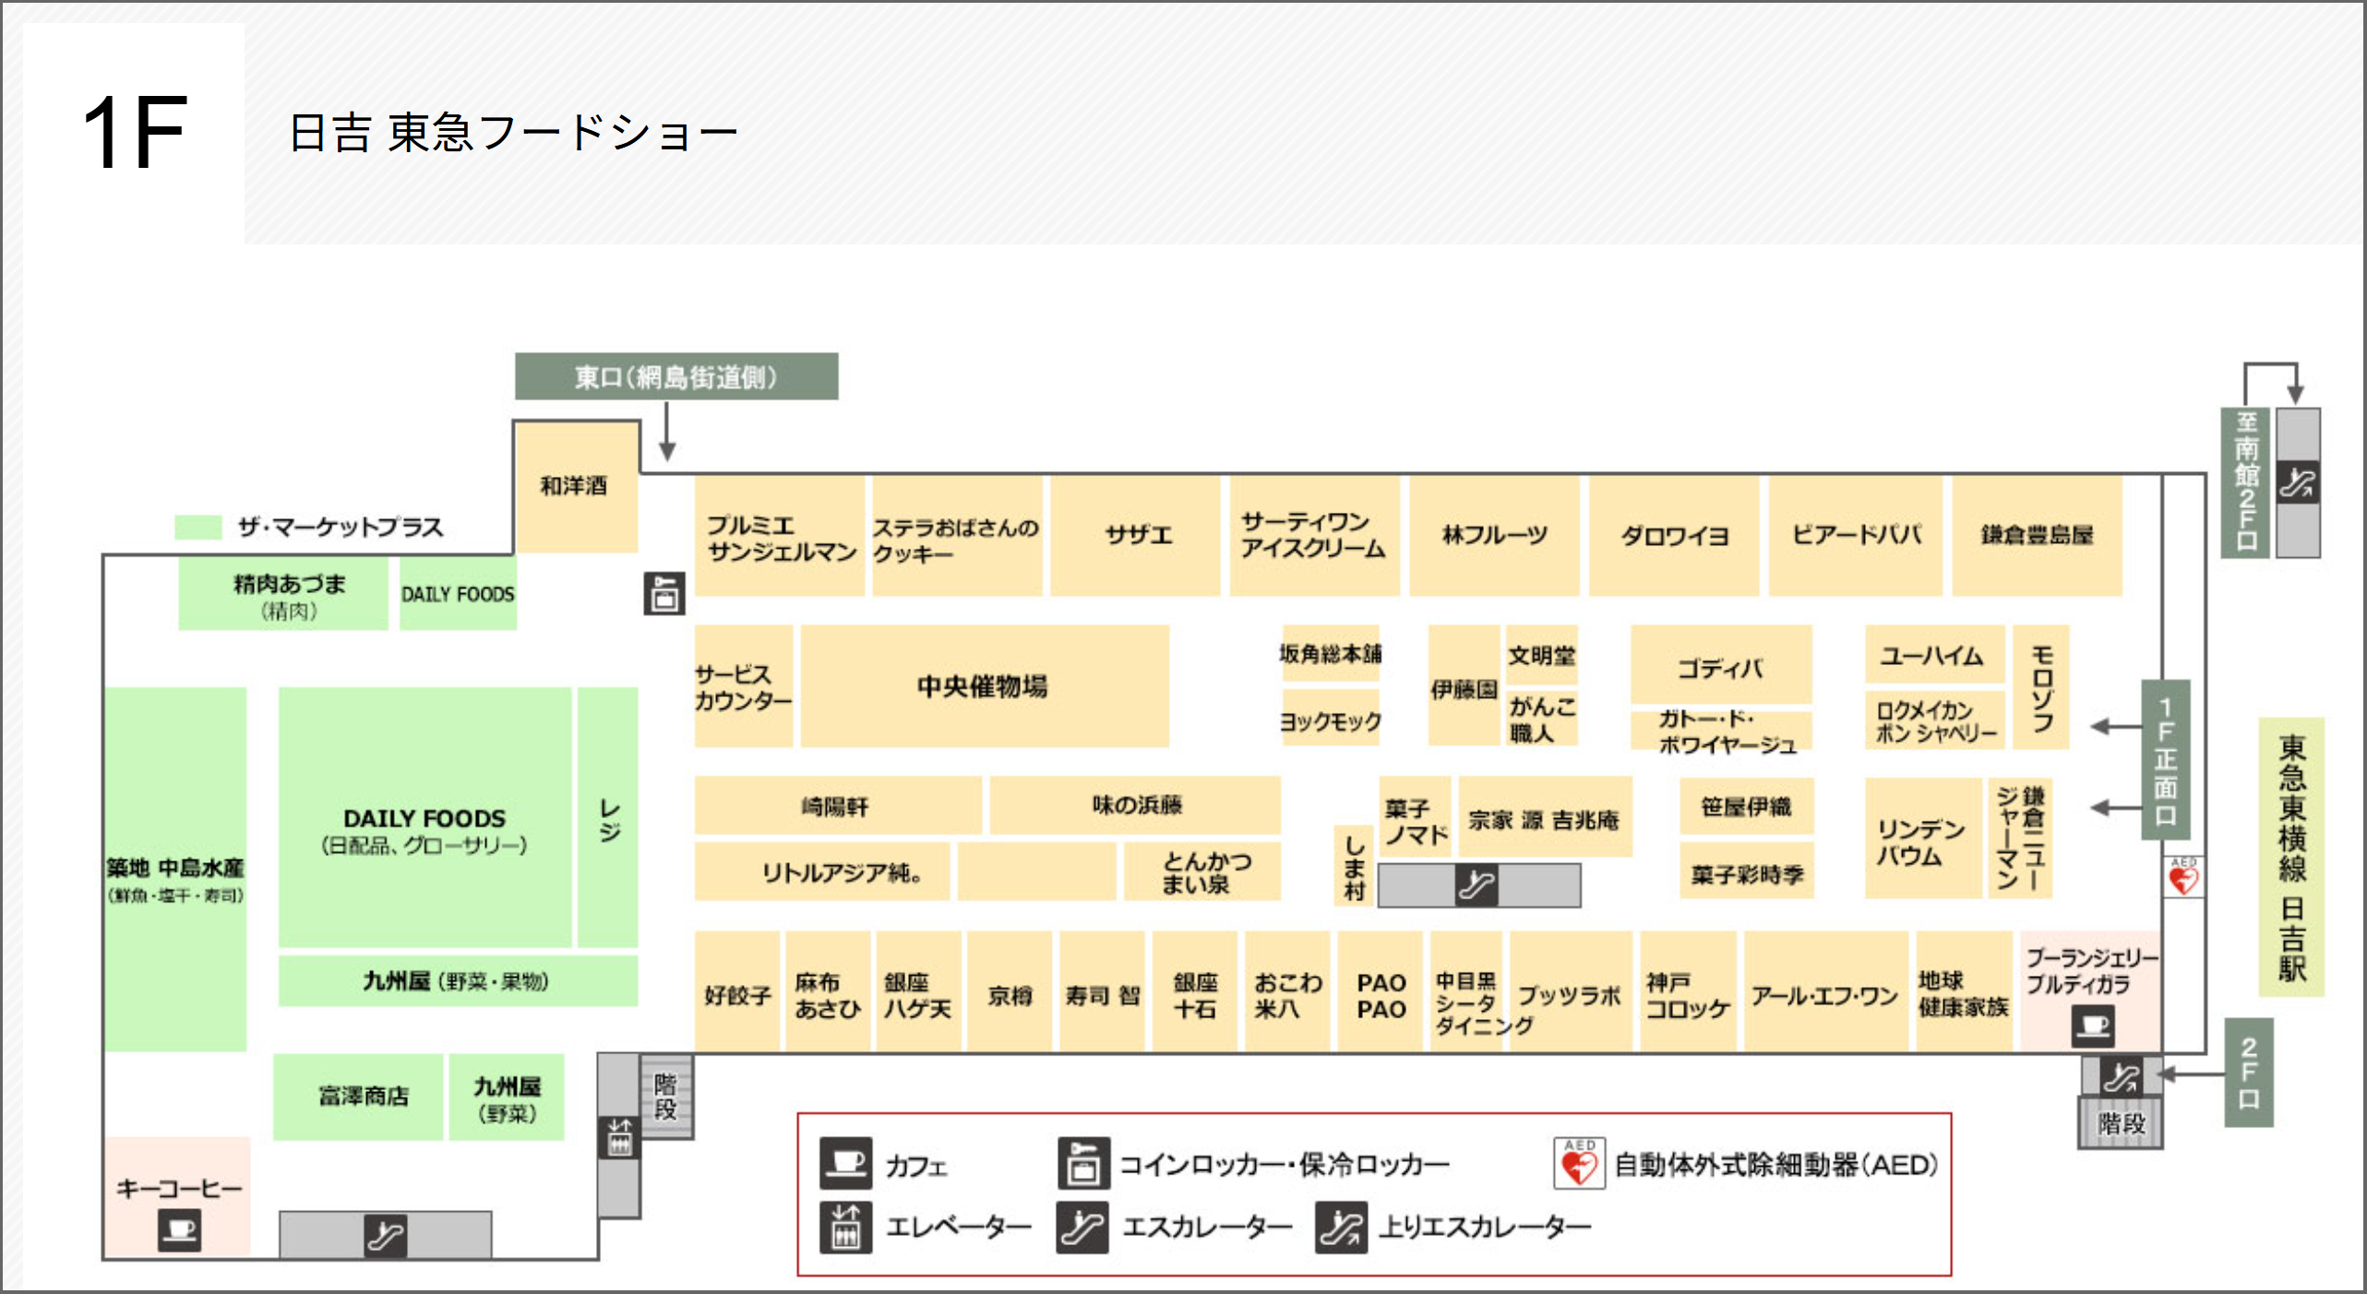Screen dimensions: 2367x1294
Task: Click the 味の浜藤 shop
Action: pyautogui.click(x=1135, y=805)
